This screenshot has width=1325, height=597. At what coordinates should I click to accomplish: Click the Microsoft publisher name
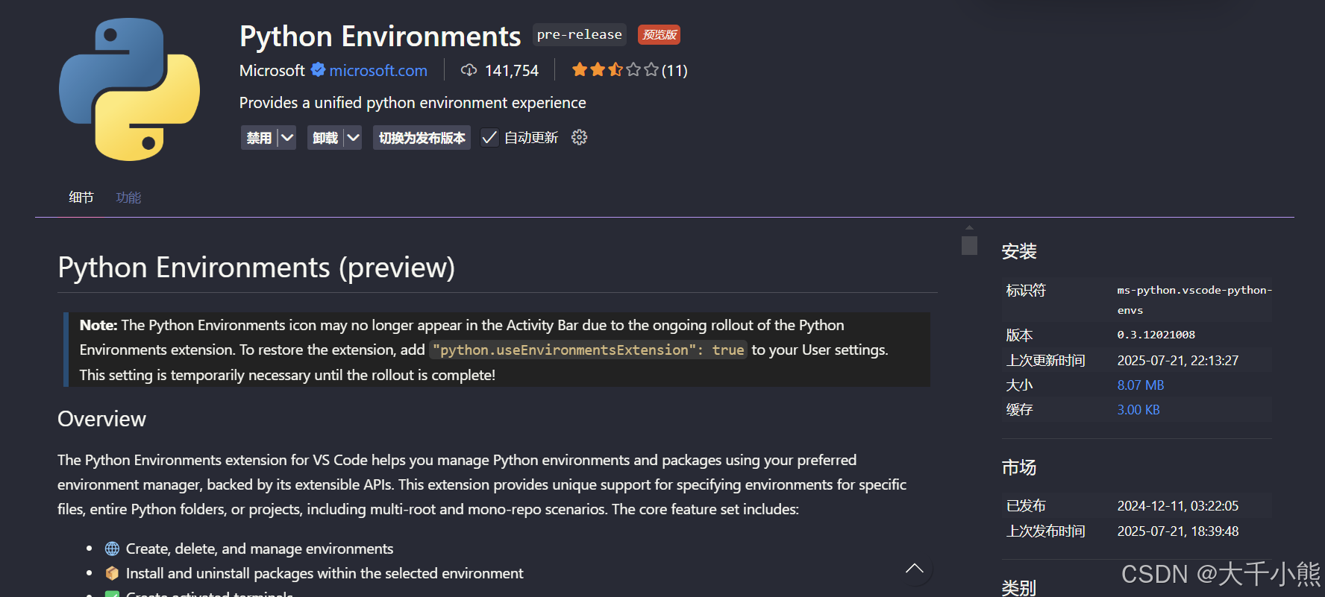coord(272,71)
